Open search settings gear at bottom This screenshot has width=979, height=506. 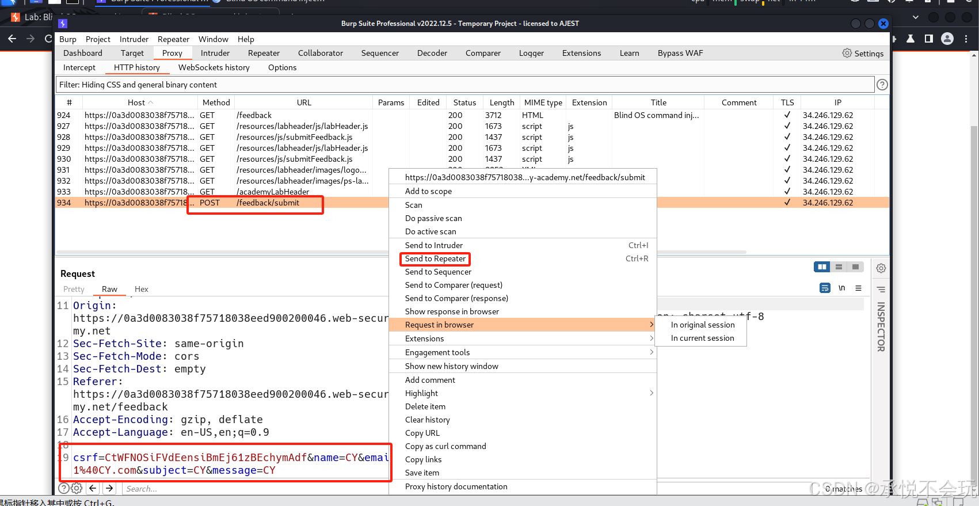(x=76, y=488)
